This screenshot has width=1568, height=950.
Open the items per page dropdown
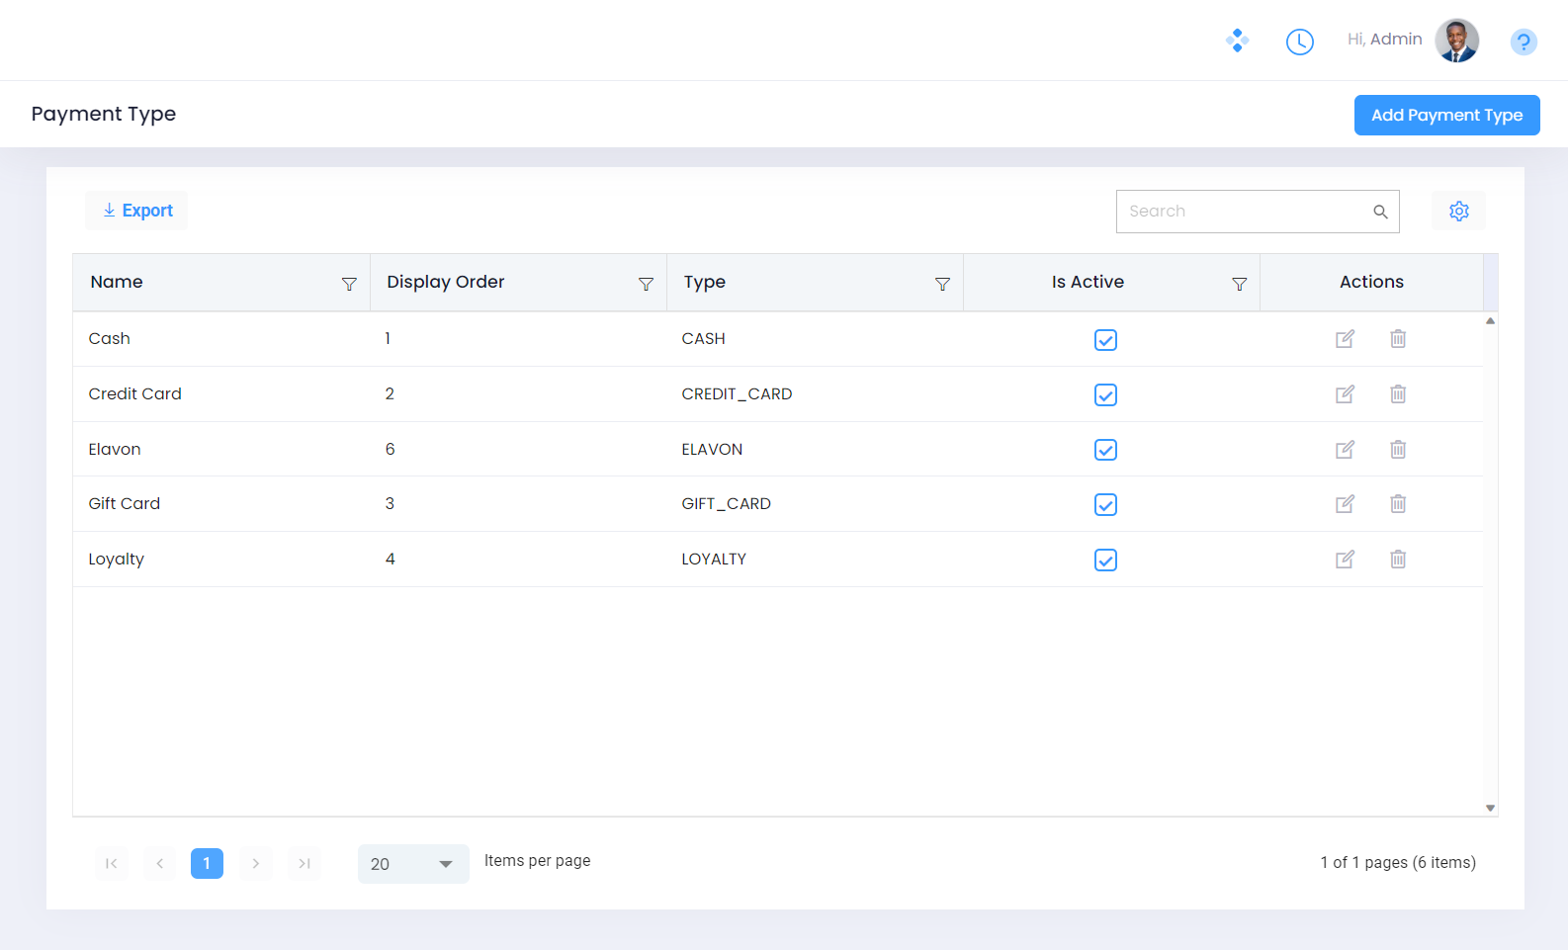413,864
